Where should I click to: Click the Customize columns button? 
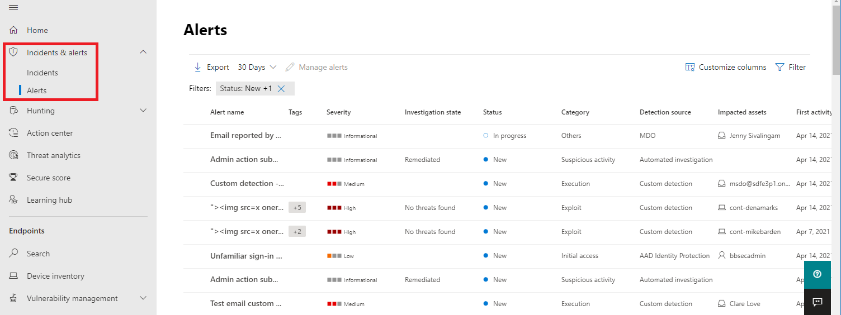[x=726, y=67]
